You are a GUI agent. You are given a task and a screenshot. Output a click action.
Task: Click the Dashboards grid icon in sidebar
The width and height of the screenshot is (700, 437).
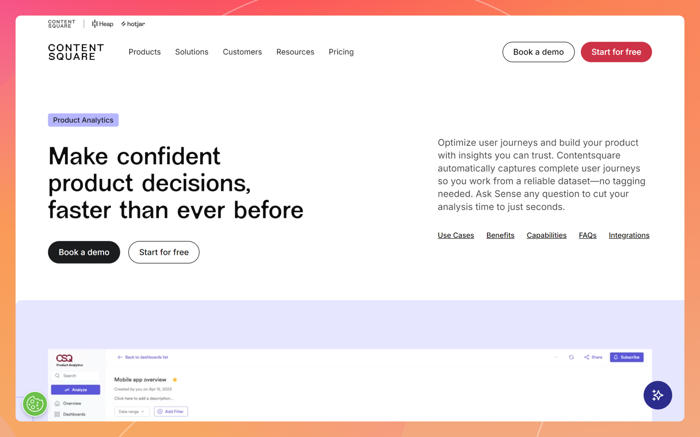[x=57, y=414]
